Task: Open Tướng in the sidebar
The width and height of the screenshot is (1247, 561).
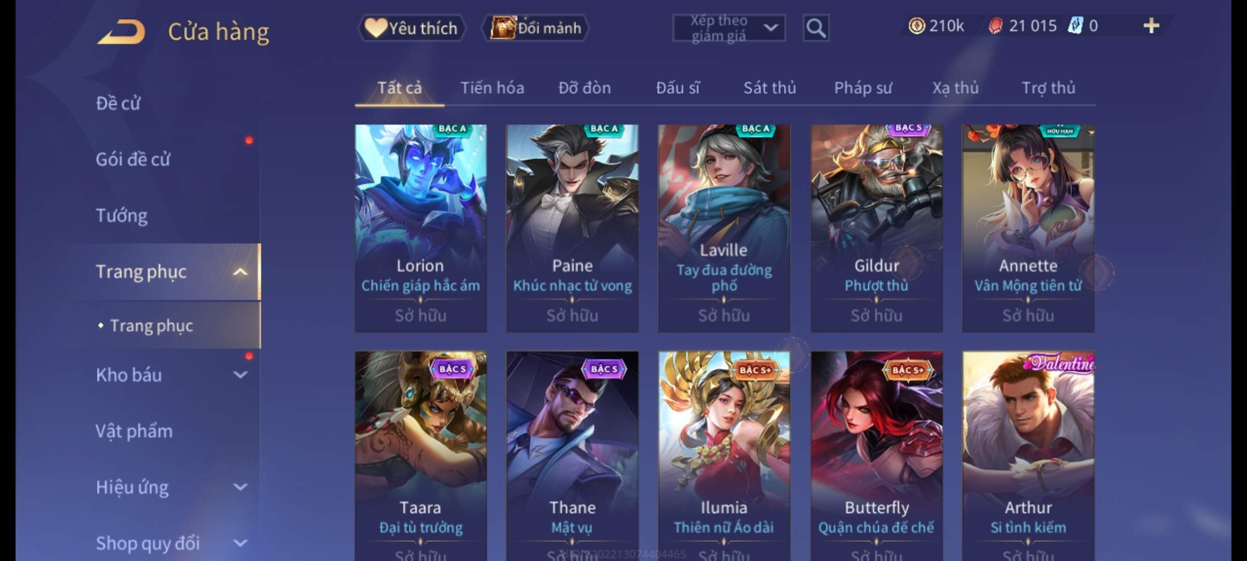Action: pos(122,216)
